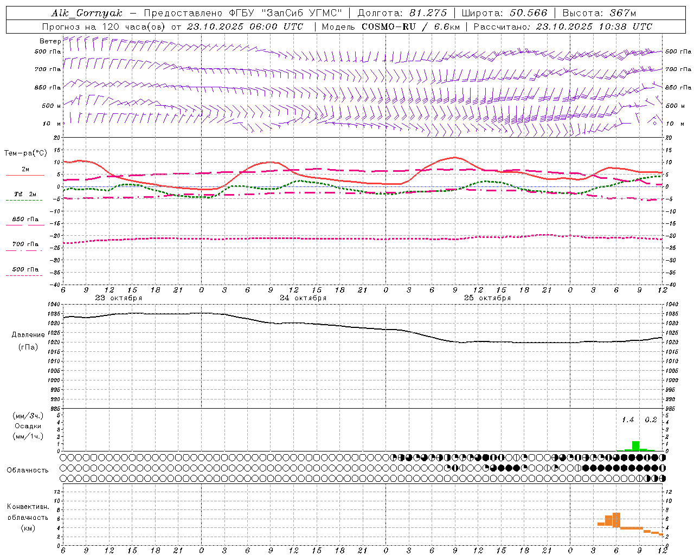This screenshot has height=555, width=694.
Task: Select the Модель COSMO-RU / 6.6км label
Action: 390,27
